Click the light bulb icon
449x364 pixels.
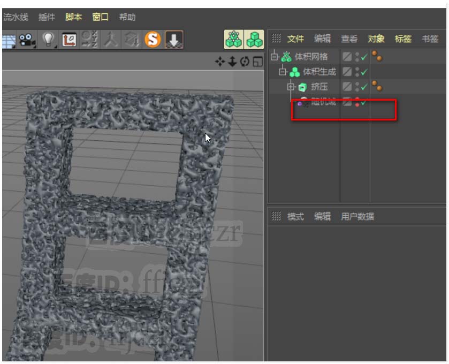tap(49, 40)
